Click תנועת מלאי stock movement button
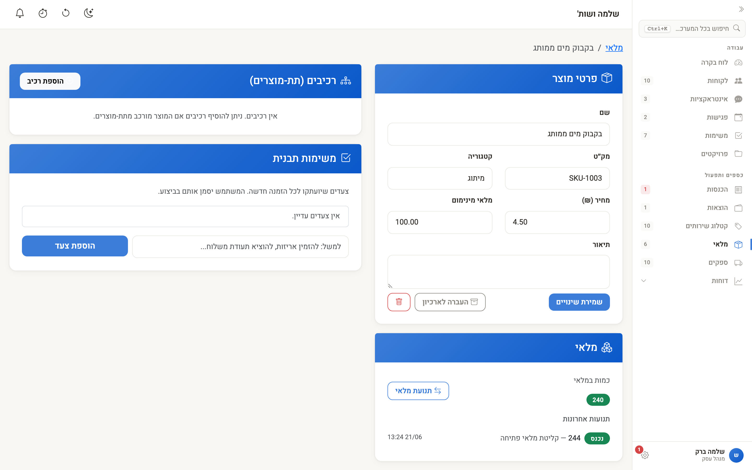This screenshot has width=752, height=470. 418,391
